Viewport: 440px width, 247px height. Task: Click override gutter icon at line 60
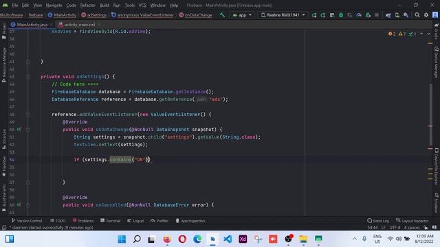(x=19, y=204)
